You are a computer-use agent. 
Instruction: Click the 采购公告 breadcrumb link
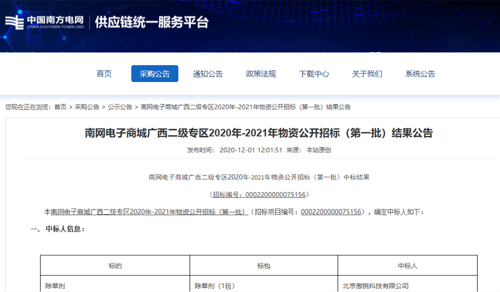87,107
